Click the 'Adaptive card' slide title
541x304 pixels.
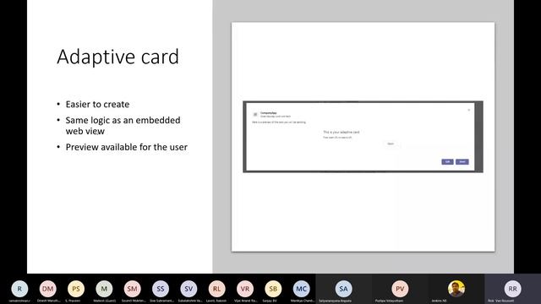(118, 57)
